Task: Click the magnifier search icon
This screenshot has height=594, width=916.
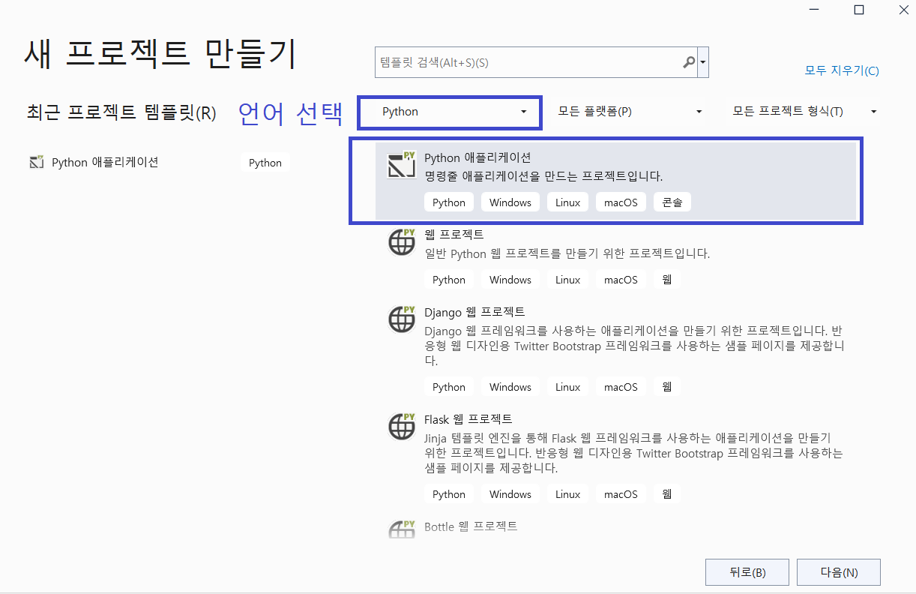Action: 689,63
